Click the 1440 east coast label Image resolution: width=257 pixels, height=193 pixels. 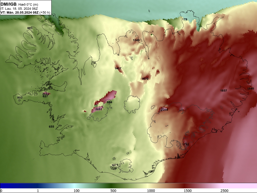(251, 89)
